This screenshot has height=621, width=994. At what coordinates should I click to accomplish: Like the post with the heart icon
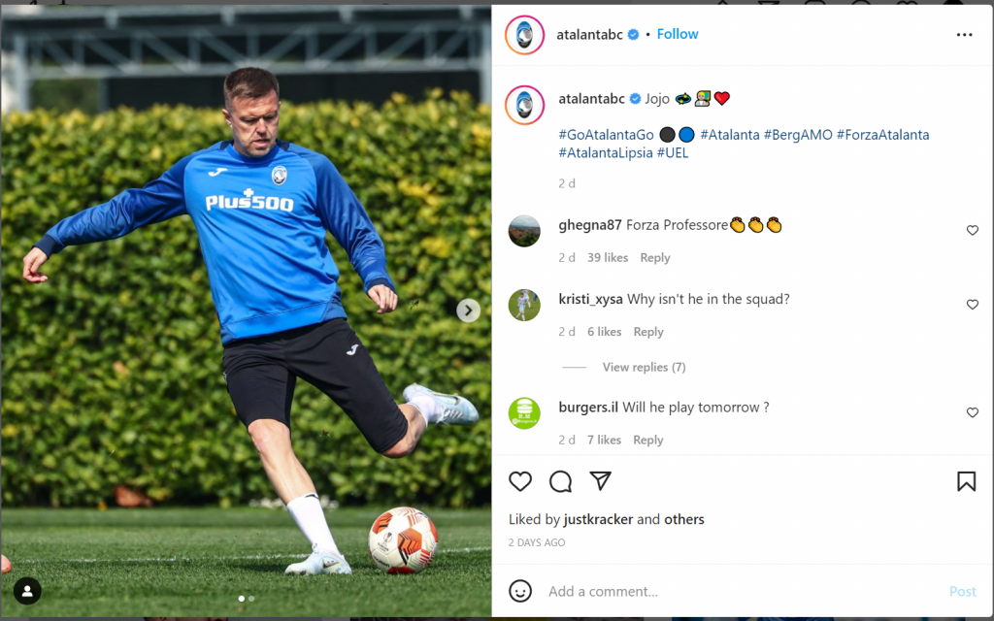click(x=520, y=481)
